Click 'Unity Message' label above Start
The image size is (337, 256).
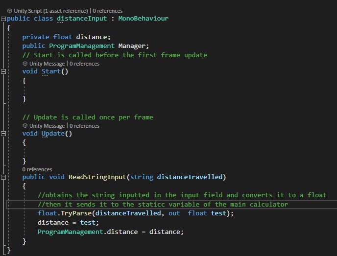tap(47, 64)
